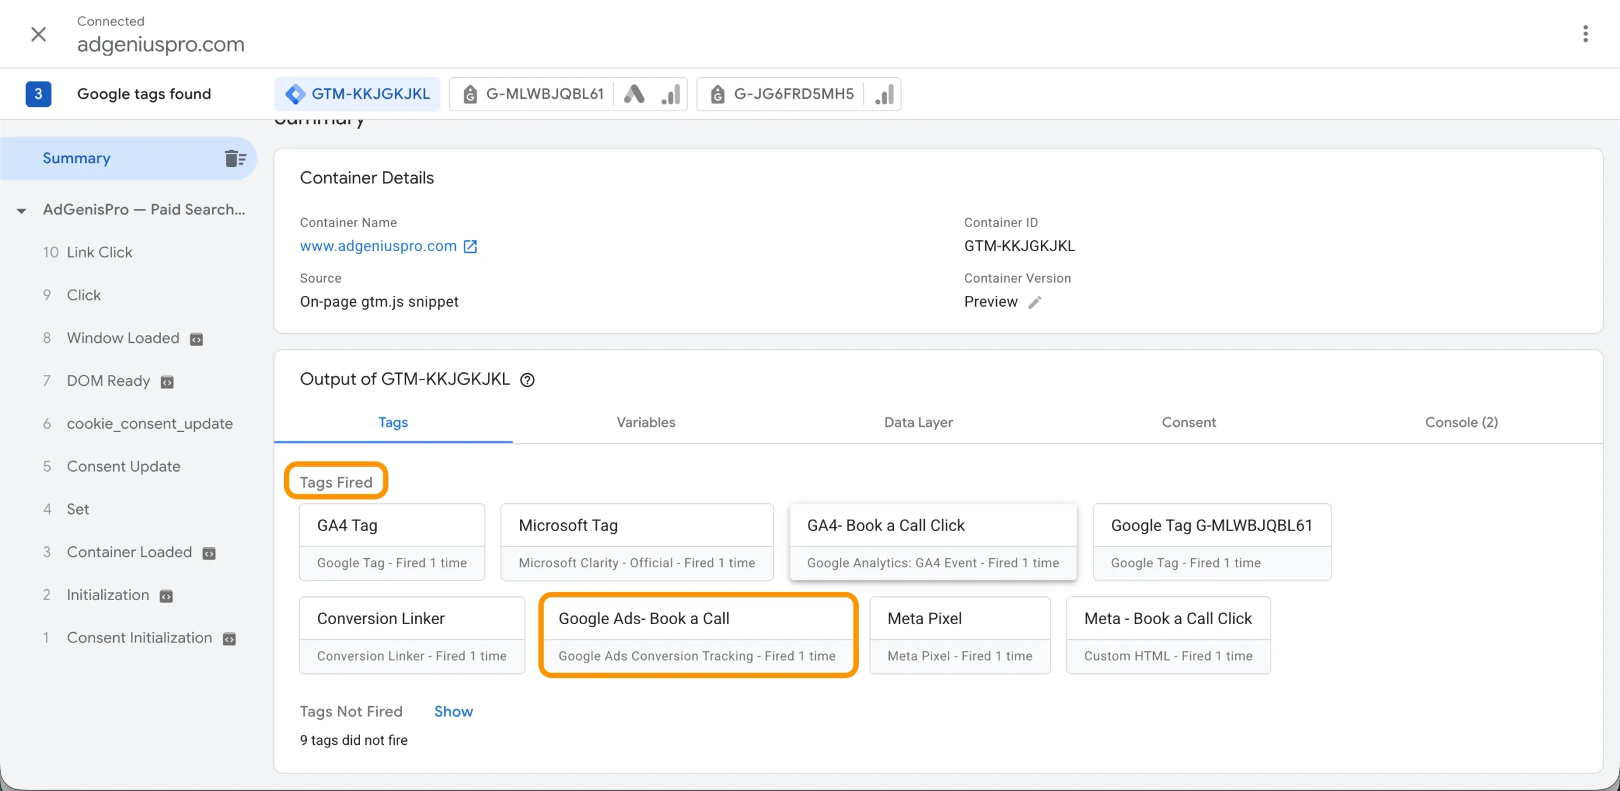Click the external link icon by container name
Viewport: 1620px width, 791px height.
click(470, 247)
